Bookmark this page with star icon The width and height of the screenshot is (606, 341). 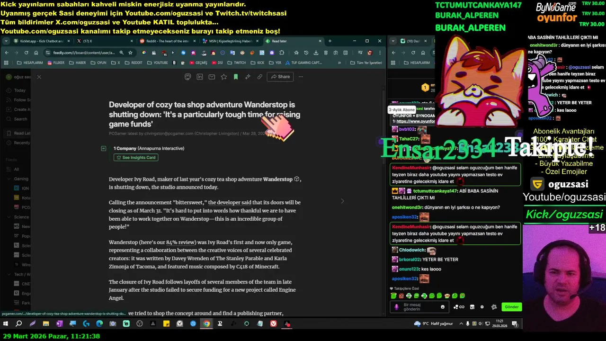(x=130, y=53)
